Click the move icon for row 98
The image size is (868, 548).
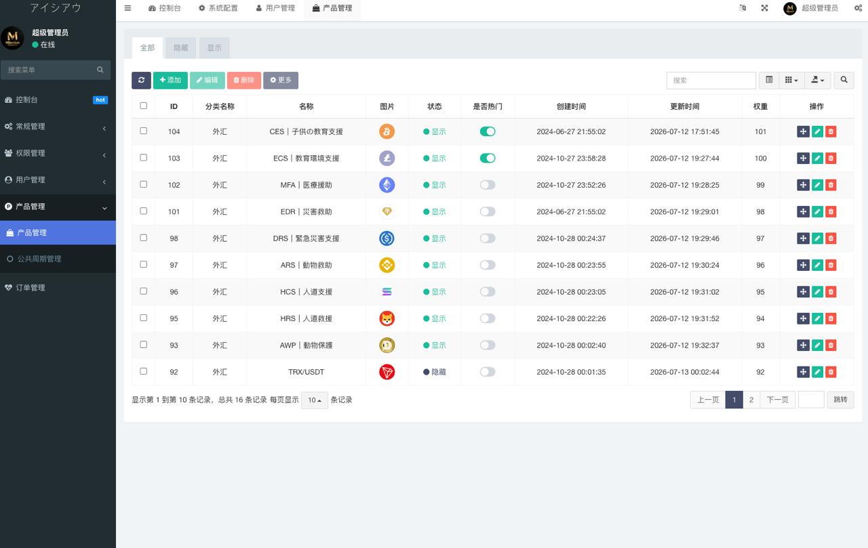pos(803,238)
